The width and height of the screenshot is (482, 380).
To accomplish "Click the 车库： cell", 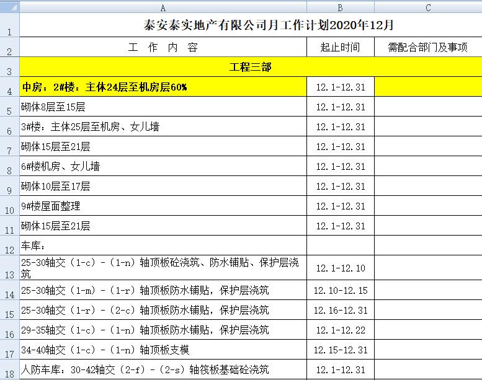I will pos(163,246).
